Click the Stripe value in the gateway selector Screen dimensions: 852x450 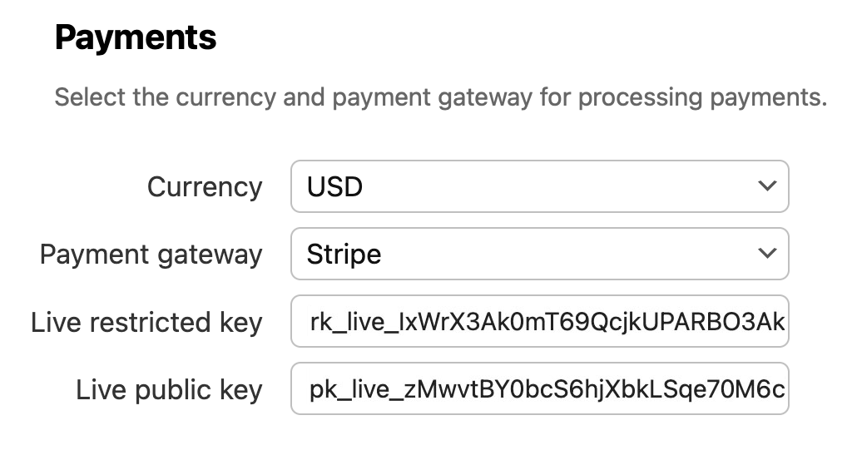click(344, 254)
